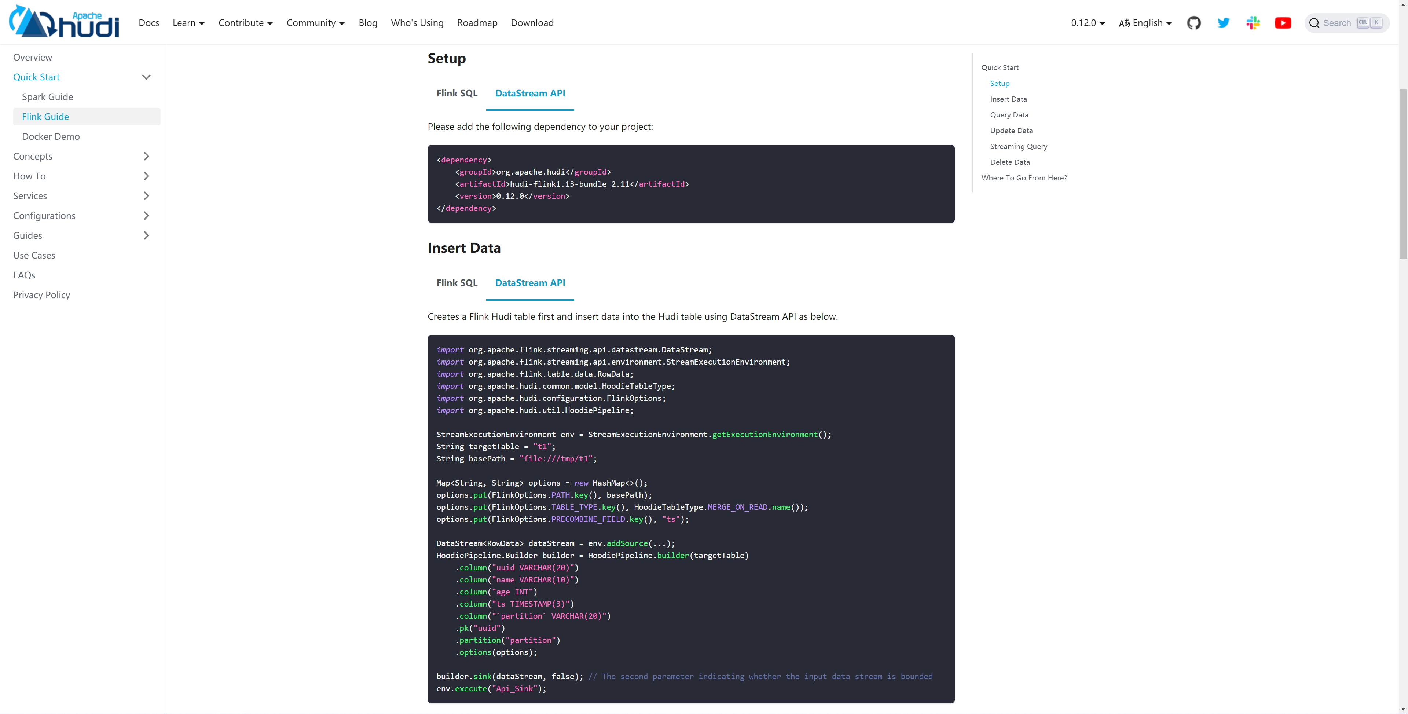The height and width of the screenshot is (714, 1408).
Task: Open the Slack workspace icon
Action: [1253, 23]
